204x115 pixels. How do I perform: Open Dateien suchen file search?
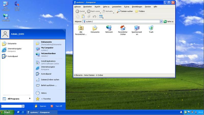(125, 11)
